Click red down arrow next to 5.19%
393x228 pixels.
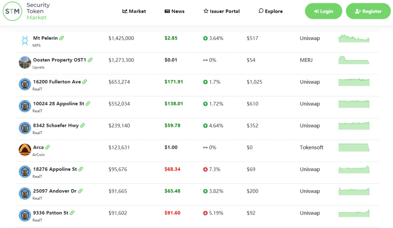pyautogui.click(x=205, y=213)
